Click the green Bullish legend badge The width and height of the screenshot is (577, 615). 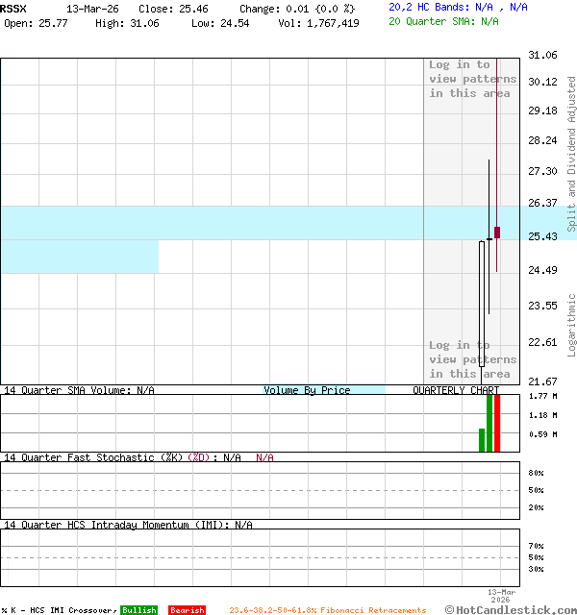[x=138, y=610]
